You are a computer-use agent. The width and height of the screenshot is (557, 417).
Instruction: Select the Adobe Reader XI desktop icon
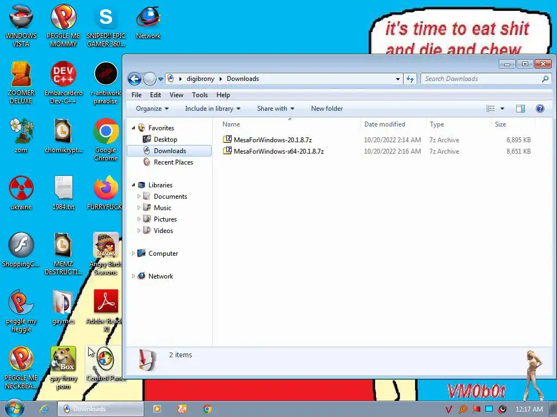click(x=106, y=311)
